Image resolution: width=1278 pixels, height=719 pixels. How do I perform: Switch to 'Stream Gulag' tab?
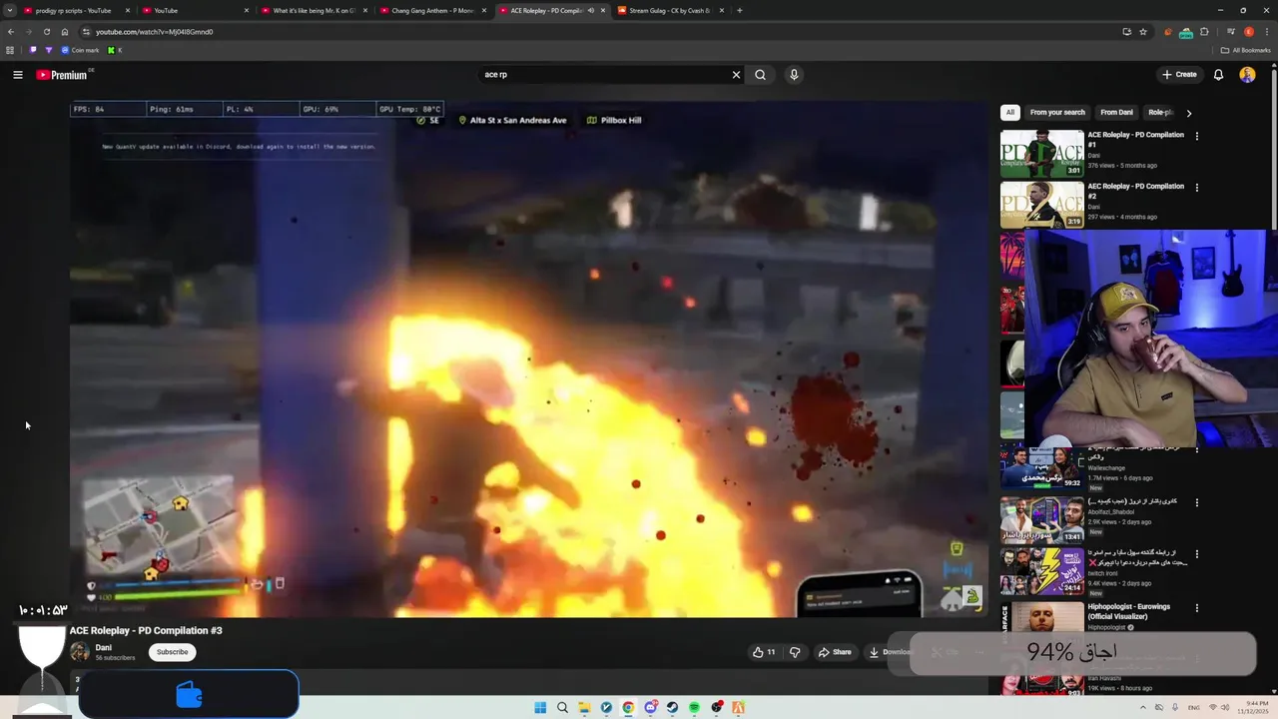(x=670, y=10)
